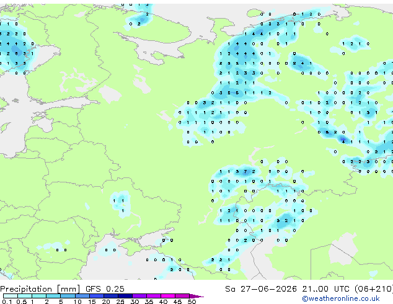Image resolution: width=393 pixels, height=304 pixels.
Task: Select the 20–25 mm legend color swatch
Action: tap(110, 296)
